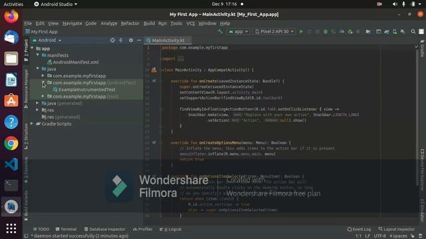Open the File menu
The image size is (426, 239).
tap(28, 23)
